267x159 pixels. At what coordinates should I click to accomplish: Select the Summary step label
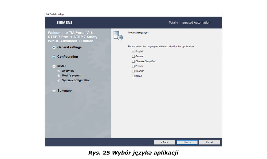(64, 91)
